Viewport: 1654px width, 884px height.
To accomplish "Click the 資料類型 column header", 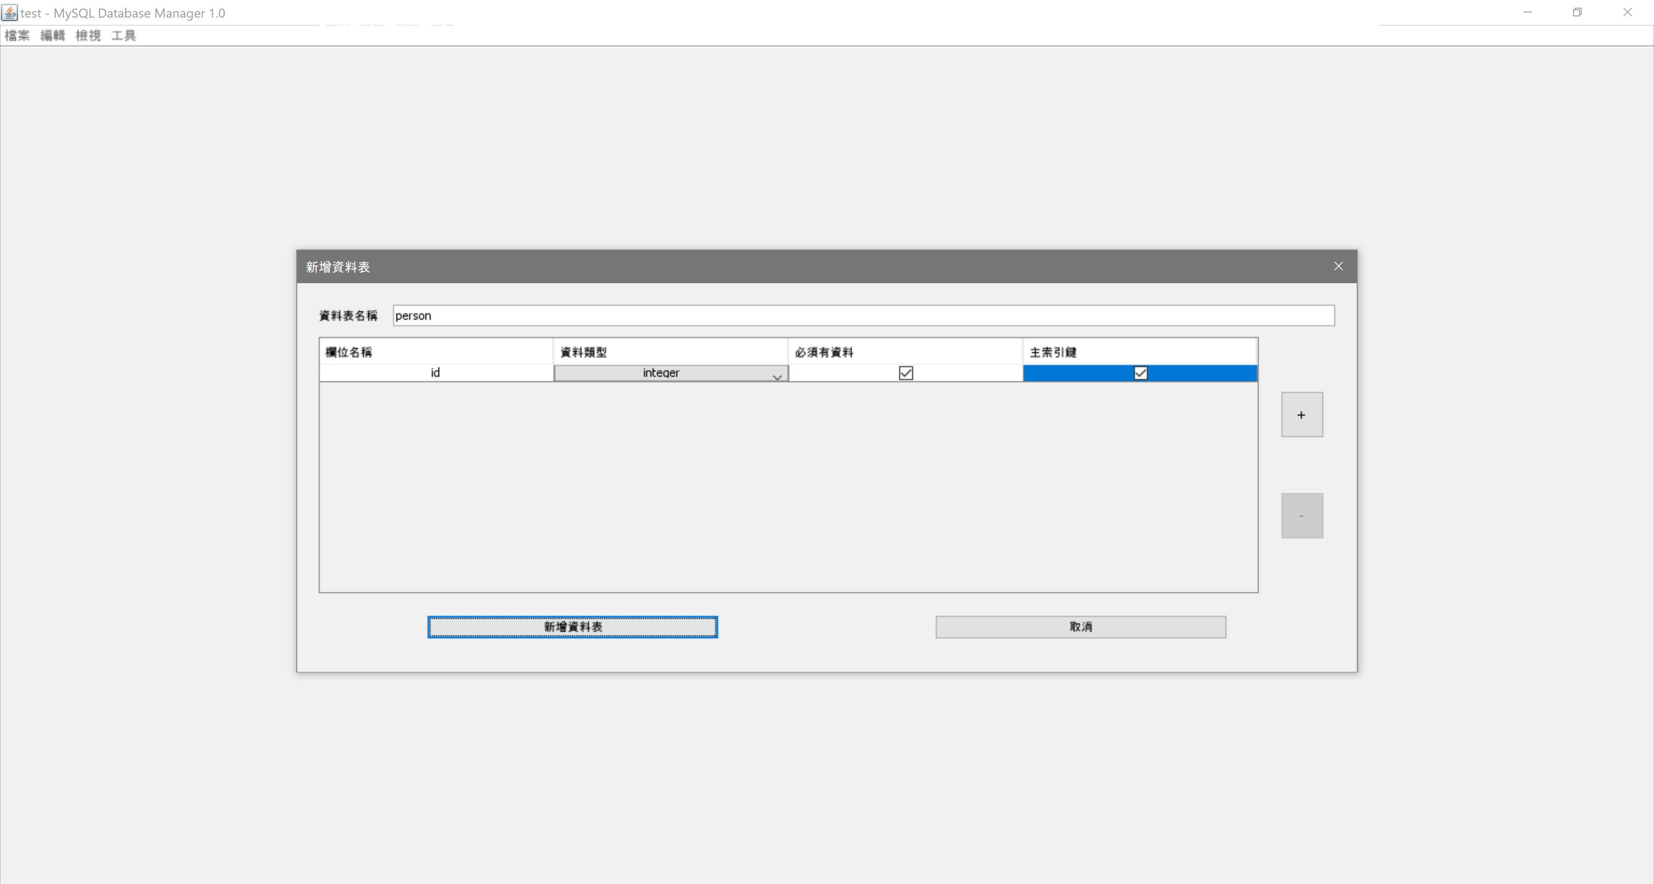I will click(670, 352).
